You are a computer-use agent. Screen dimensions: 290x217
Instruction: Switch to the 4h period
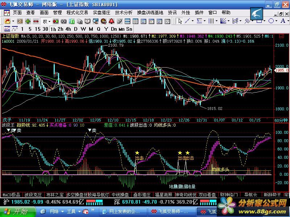pyautogui.click(x=68, y=29)
